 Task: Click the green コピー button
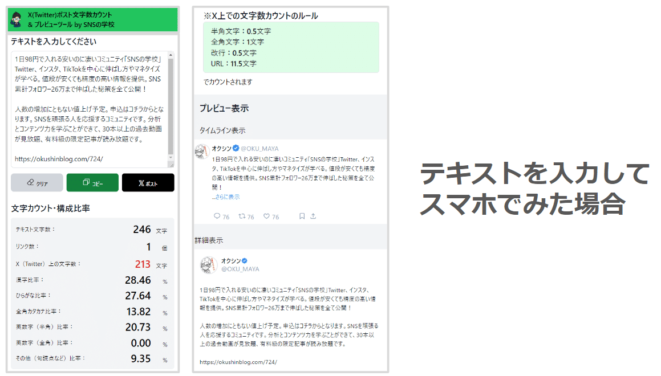pos(92,183)
